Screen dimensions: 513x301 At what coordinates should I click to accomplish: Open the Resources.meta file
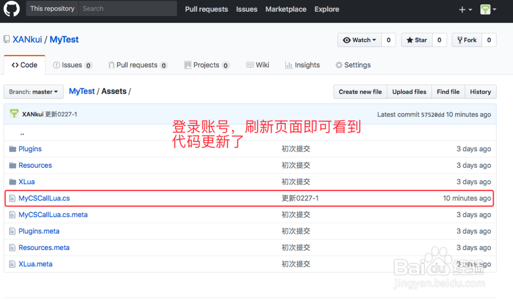[44, 247]
